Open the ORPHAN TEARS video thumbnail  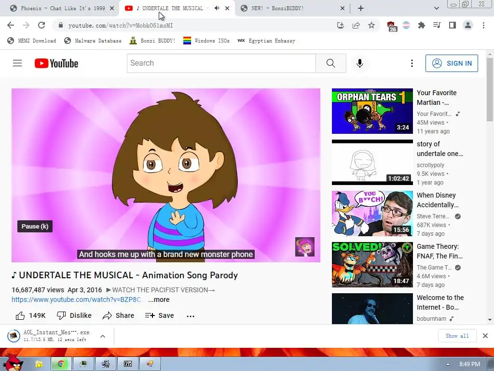click(372, 111)
